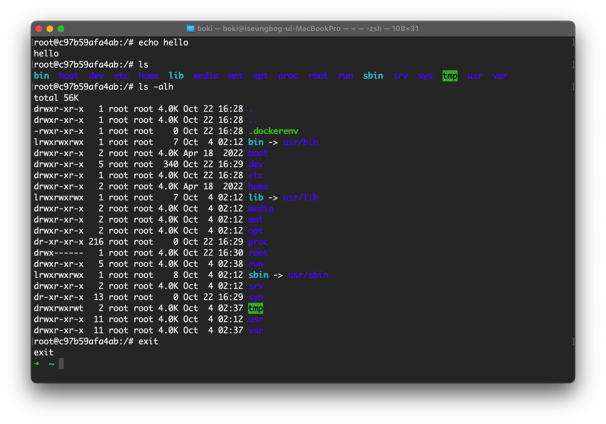Click the .dockerenv filename in listing

tap(273, 131)
